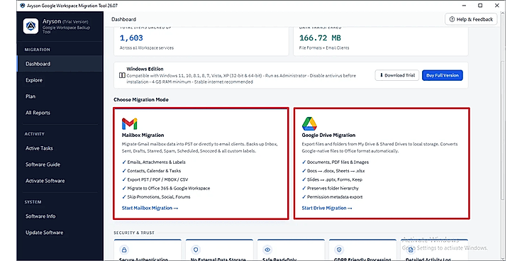Click the app icon in the title bar
Image resolution: width=522 pixels, height=261 pixels.
[x=22, y=6]
